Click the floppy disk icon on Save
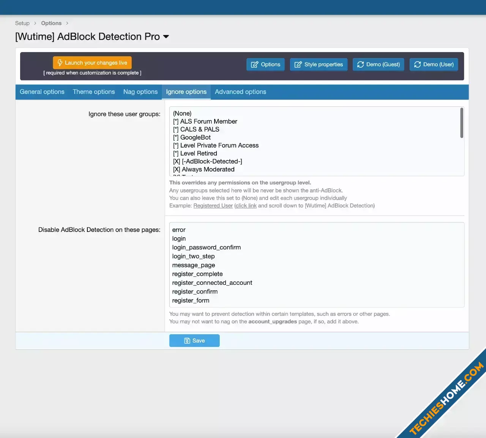Viewport: 486px width, 438px height. [x=187, y=341]
